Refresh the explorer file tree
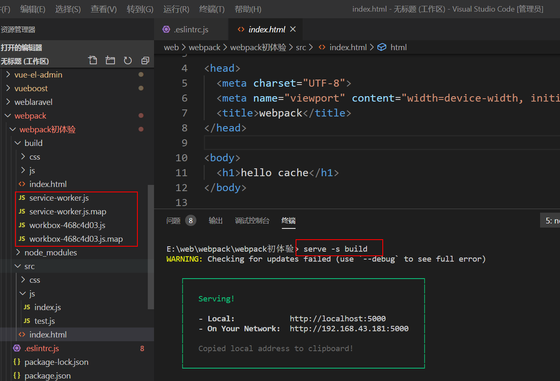The height and width of the screenshot is (381, 560). [128, 61]
